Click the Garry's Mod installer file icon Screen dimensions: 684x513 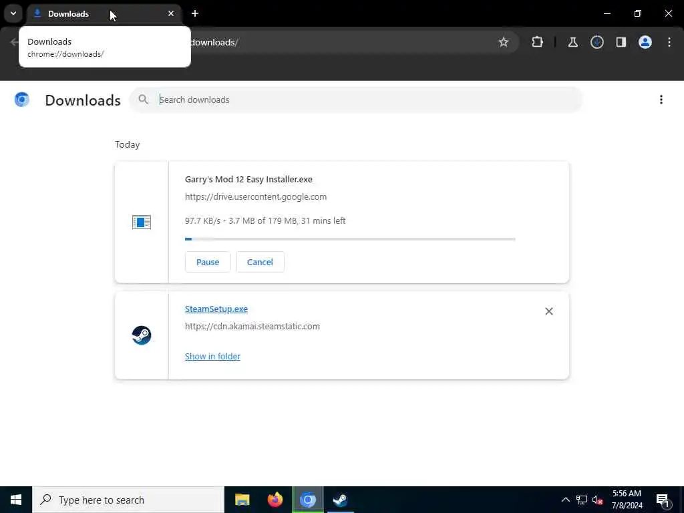pyautogui.click(x=142, y=222)
